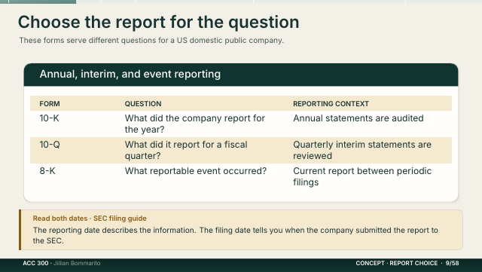Click 'What did the company report for the year?'

[x=195, y=124]
